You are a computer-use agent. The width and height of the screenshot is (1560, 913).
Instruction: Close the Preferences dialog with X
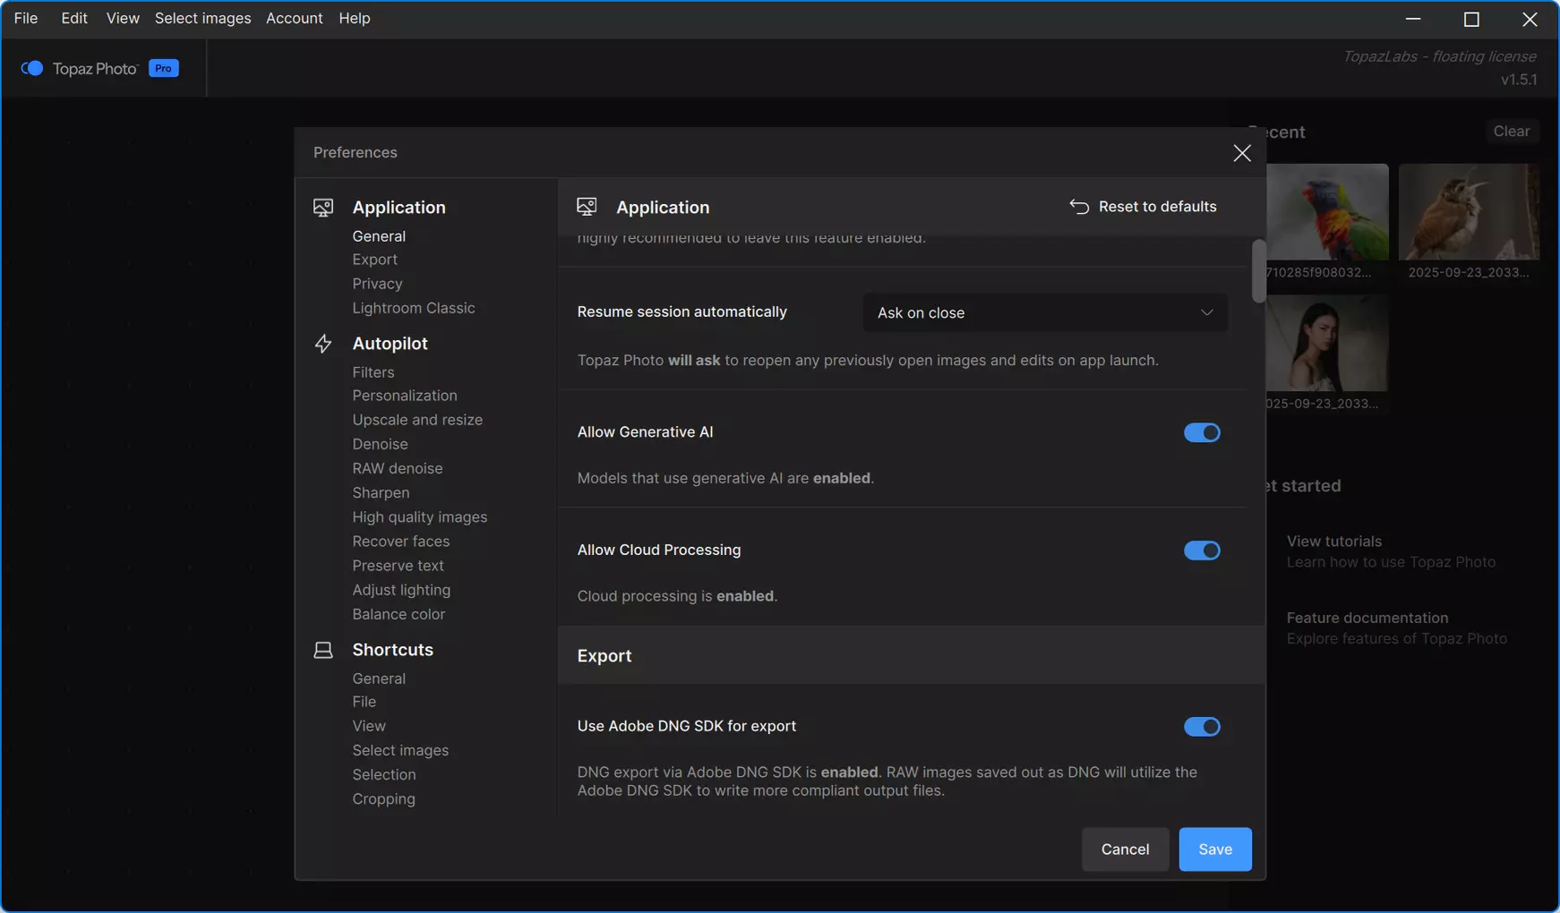tap(1242, 153)
